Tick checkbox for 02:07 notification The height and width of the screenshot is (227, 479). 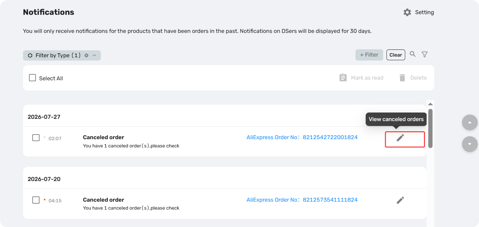point(36,138)
